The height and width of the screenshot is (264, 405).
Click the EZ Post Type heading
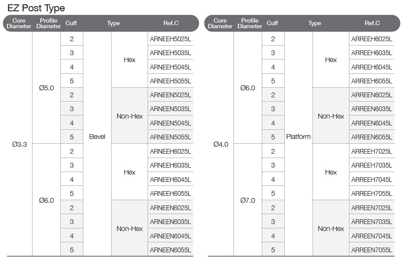[x=36, y=8]
